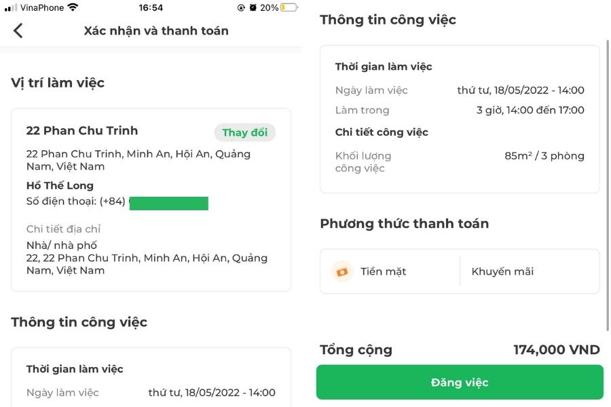Image resolution: width=611 pixels, height=407 pixels.
Task: Tap the Ngày làm việc date value
Action: point(520,90)
